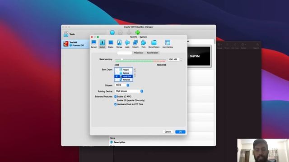Open the Audio settings section
Viewport: 289px width, 162px height.
pyautogui.click(x=127, y=44)
